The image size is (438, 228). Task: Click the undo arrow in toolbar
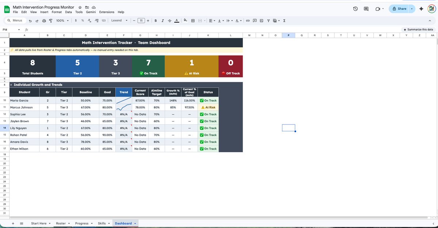click(x=30, y=21)
